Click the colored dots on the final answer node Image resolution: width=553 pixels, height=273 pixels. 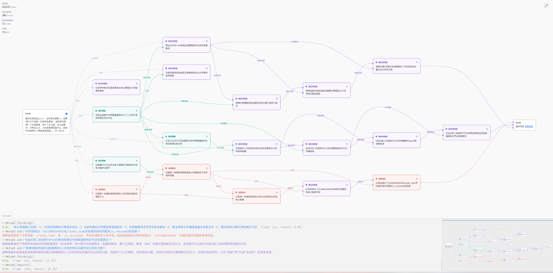point(517,123)
